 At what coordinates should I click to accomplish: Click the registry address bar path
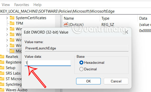57,11
